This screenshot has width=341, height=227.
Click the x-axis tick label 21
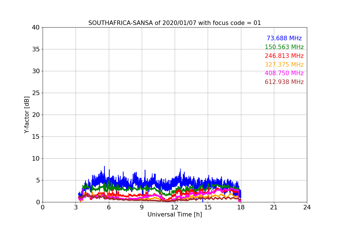[x=274, y=207]
